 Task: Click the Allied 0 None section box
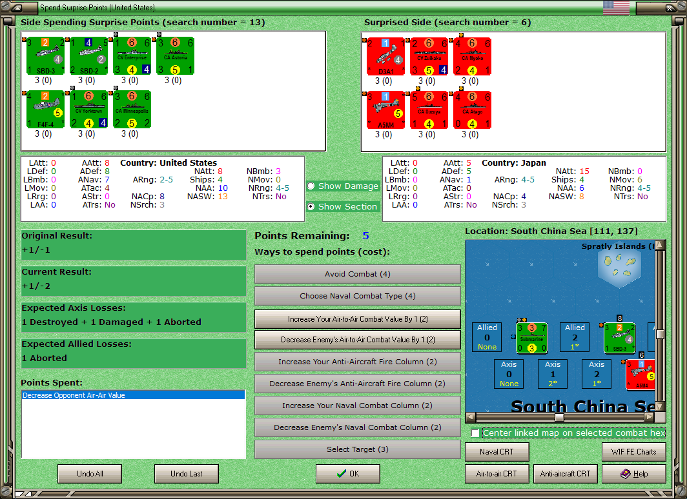pyautogui.click(x=487, y=337)
